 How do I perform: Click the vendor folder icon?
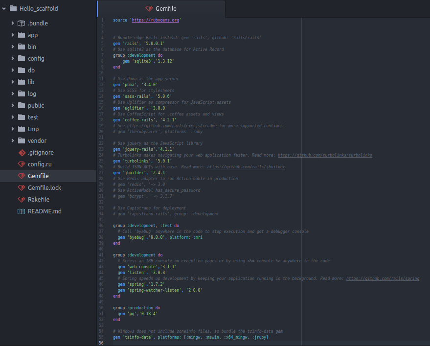click(21, 140)
